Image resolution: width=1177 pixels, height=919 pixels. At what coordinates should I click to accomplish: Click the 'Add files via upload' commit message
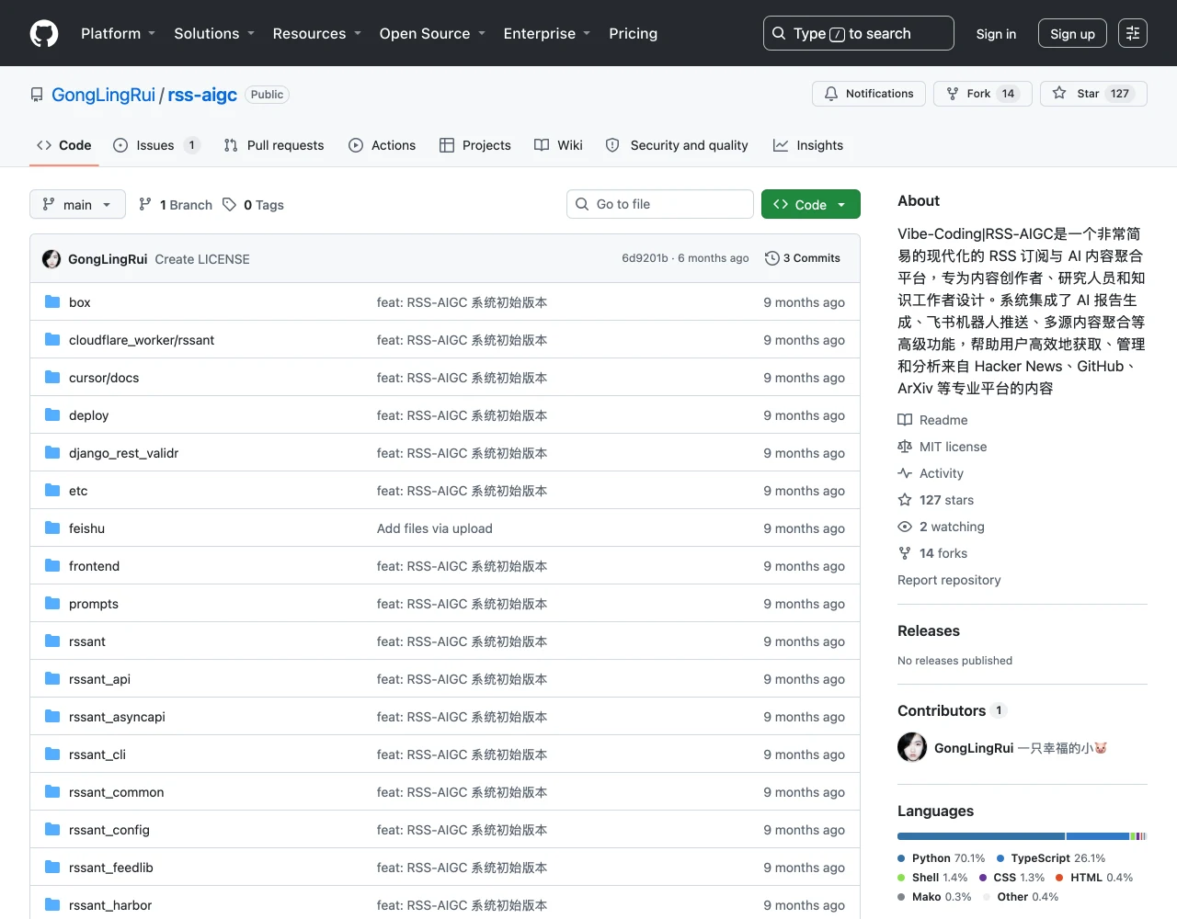[435, 528]
